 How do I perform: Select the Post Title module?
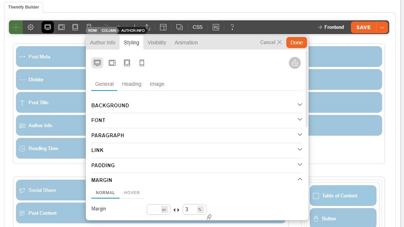pos(51,102)
